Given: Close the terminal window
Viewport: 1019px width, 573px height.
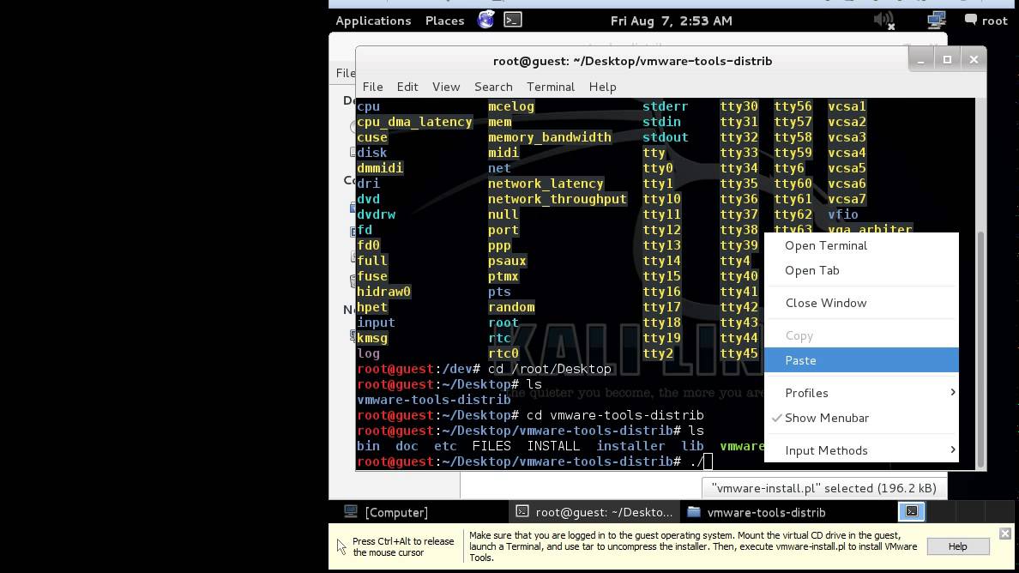Looking at the screenshot, I should (974, 60).
